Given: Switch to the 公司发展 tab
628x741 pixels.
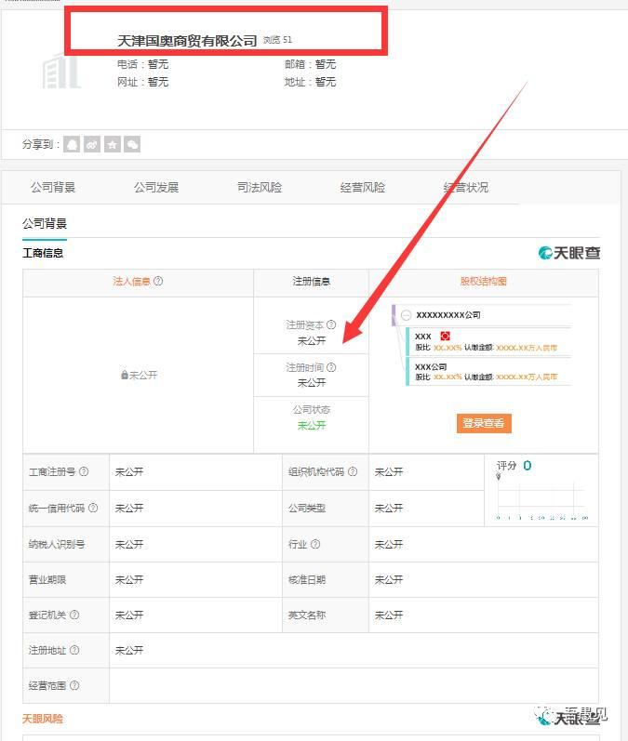Looking at the screenshot, I should click(156, 187).
